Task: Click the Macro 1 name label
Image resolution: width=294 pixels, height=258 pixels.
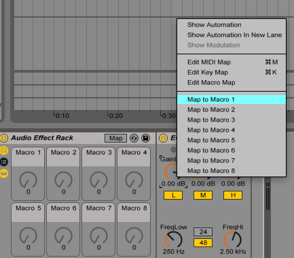Action: (x=28, y=153)
